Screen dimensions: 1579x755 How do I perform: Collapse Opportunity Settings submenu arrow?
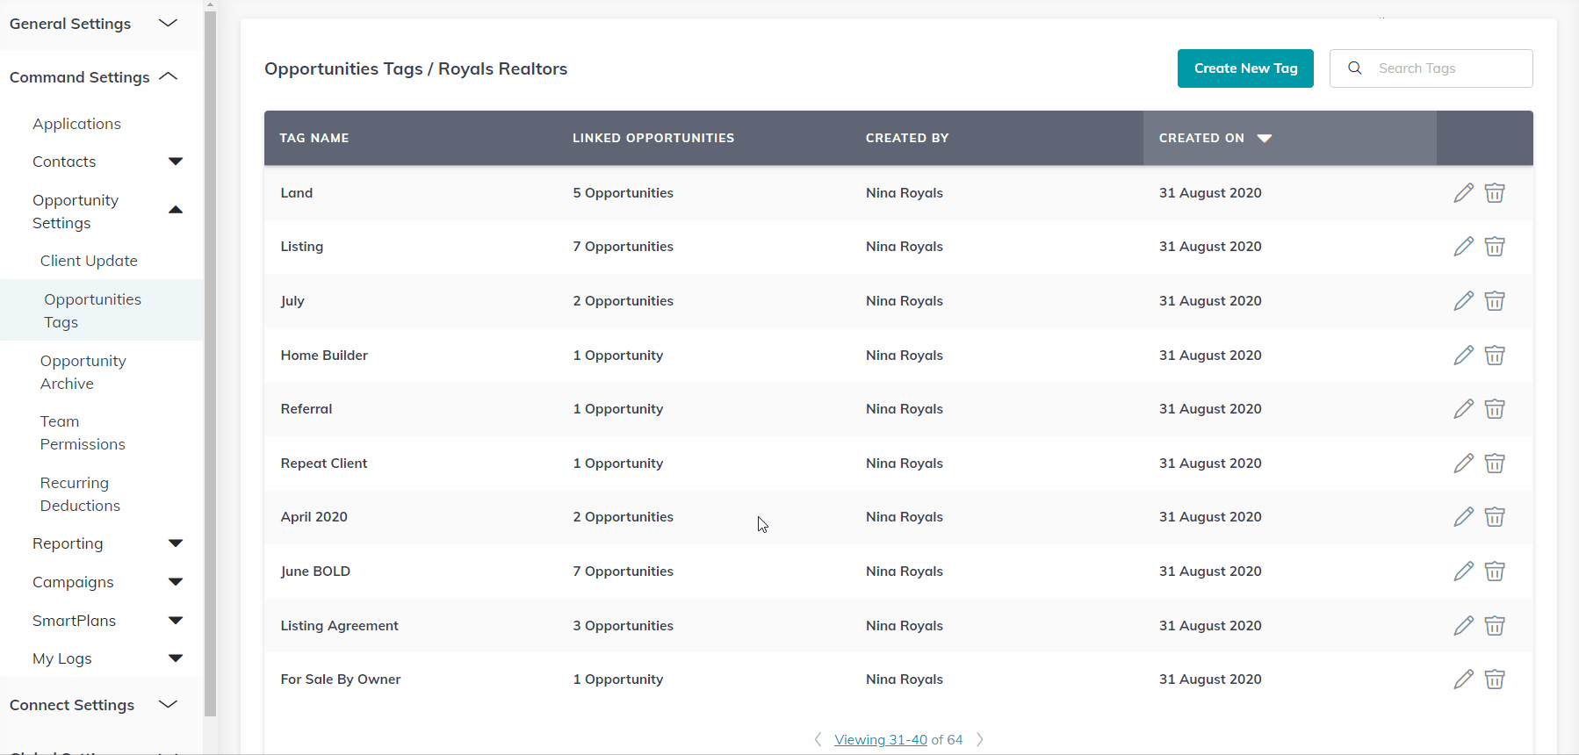[176, 210]
